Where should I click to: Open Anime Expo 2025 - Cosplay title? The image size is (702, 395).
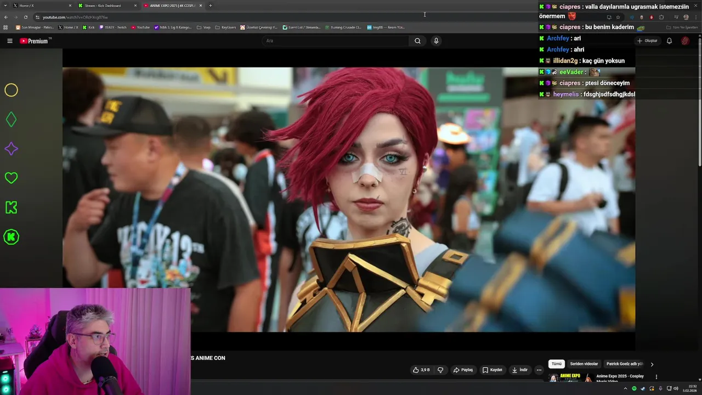pos(620,378)
